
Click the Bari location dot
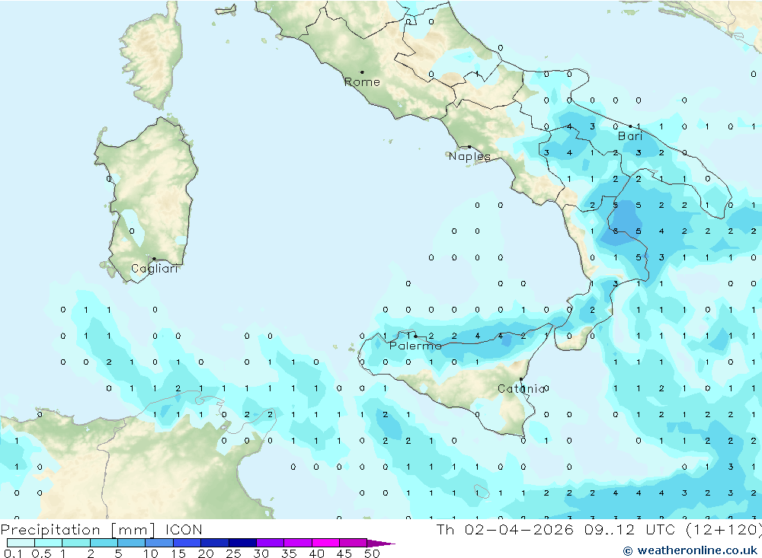[x=631, y=126]
